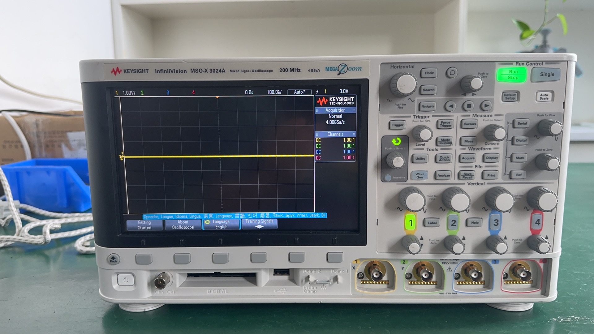Toggle channel 2 green button
This screenshot has height=334, width=594.
tap(453, 223)
